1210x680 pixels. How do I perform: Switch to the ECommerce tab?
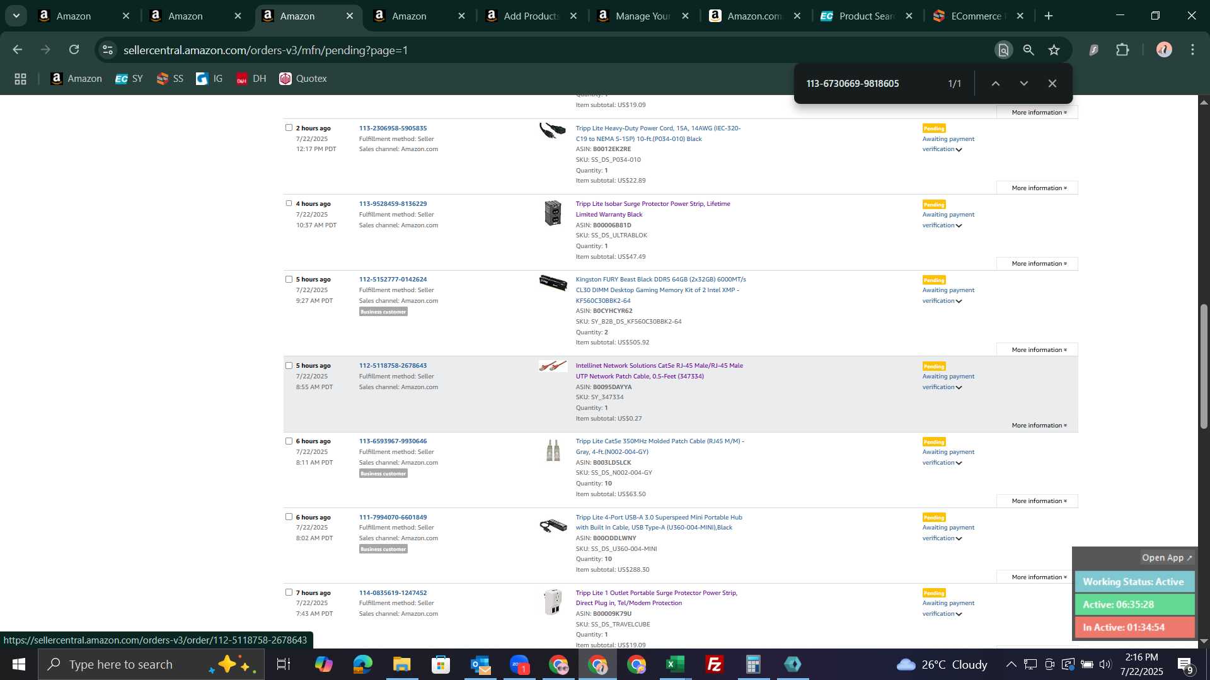pyautogui.click(x=978, y=16)
